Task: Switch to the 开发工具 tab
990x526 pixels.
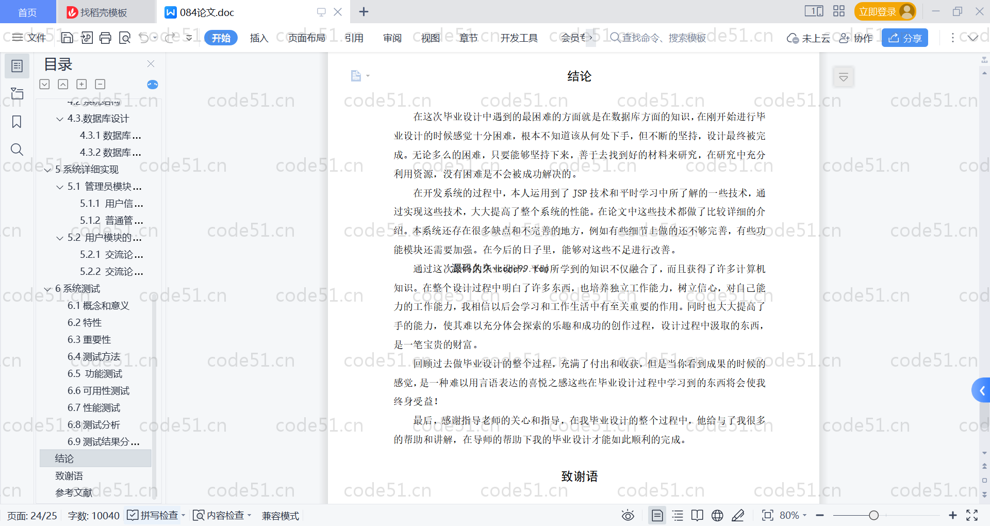Action: 519,38
